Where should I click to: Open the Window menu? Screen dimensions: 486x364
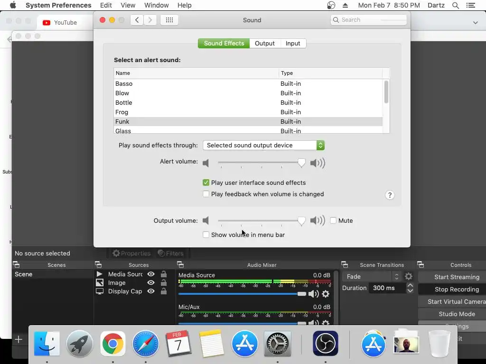click(157, 5)
